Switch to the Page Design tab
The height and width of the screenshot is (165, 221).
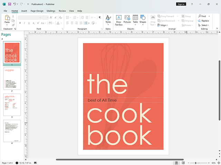click(37, 11)
